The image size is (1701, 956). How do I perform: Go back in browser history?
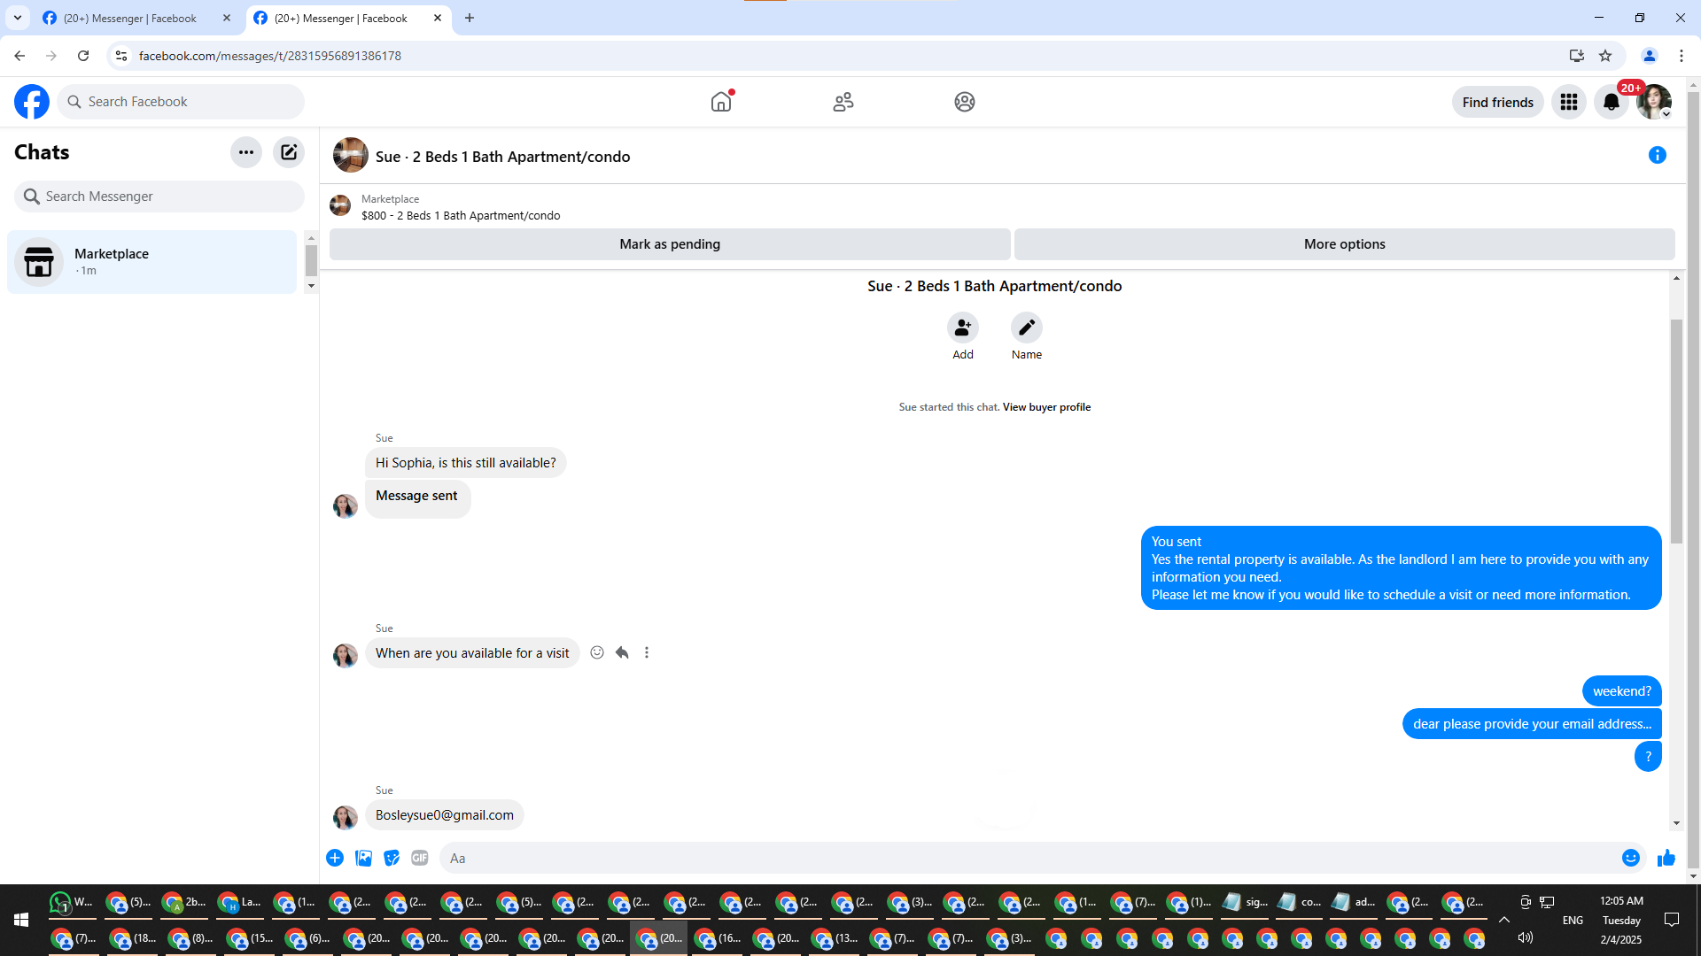point(19,56)
